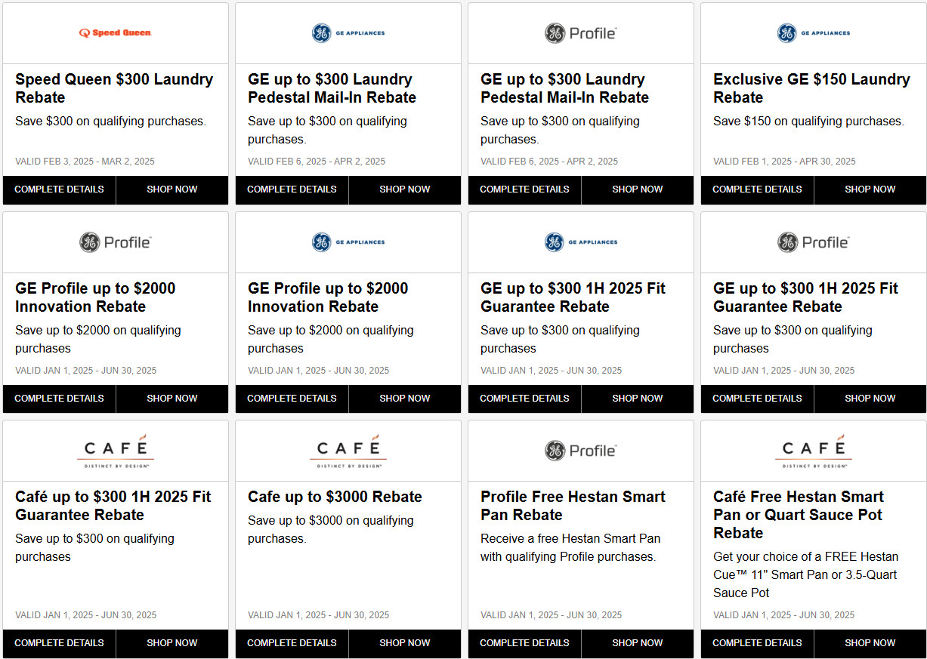Click 'Valid Feb 3, 2025 - Mar 2, 2025' date text
The width and height of the screenshot is (927, 659).
[85, 162]
